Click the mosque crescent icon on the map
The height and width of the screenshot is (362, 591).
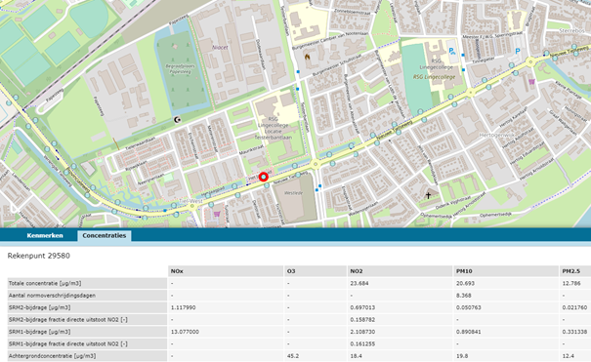[177, 120]
